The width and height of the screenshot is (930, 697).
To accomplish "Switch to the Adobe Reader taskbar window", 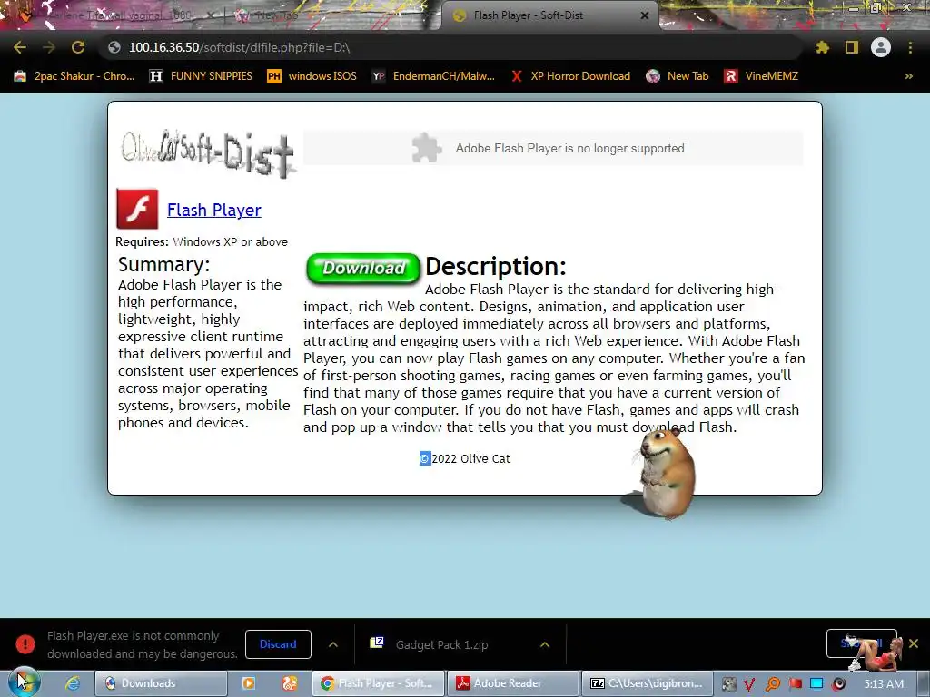I will tap(512, 683).
